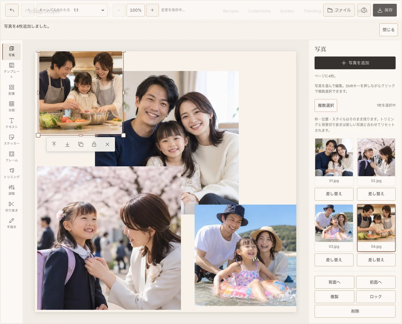Click the 複製 button in the panel
Viewport: 402px width, 324px height.
pos(334,297)
